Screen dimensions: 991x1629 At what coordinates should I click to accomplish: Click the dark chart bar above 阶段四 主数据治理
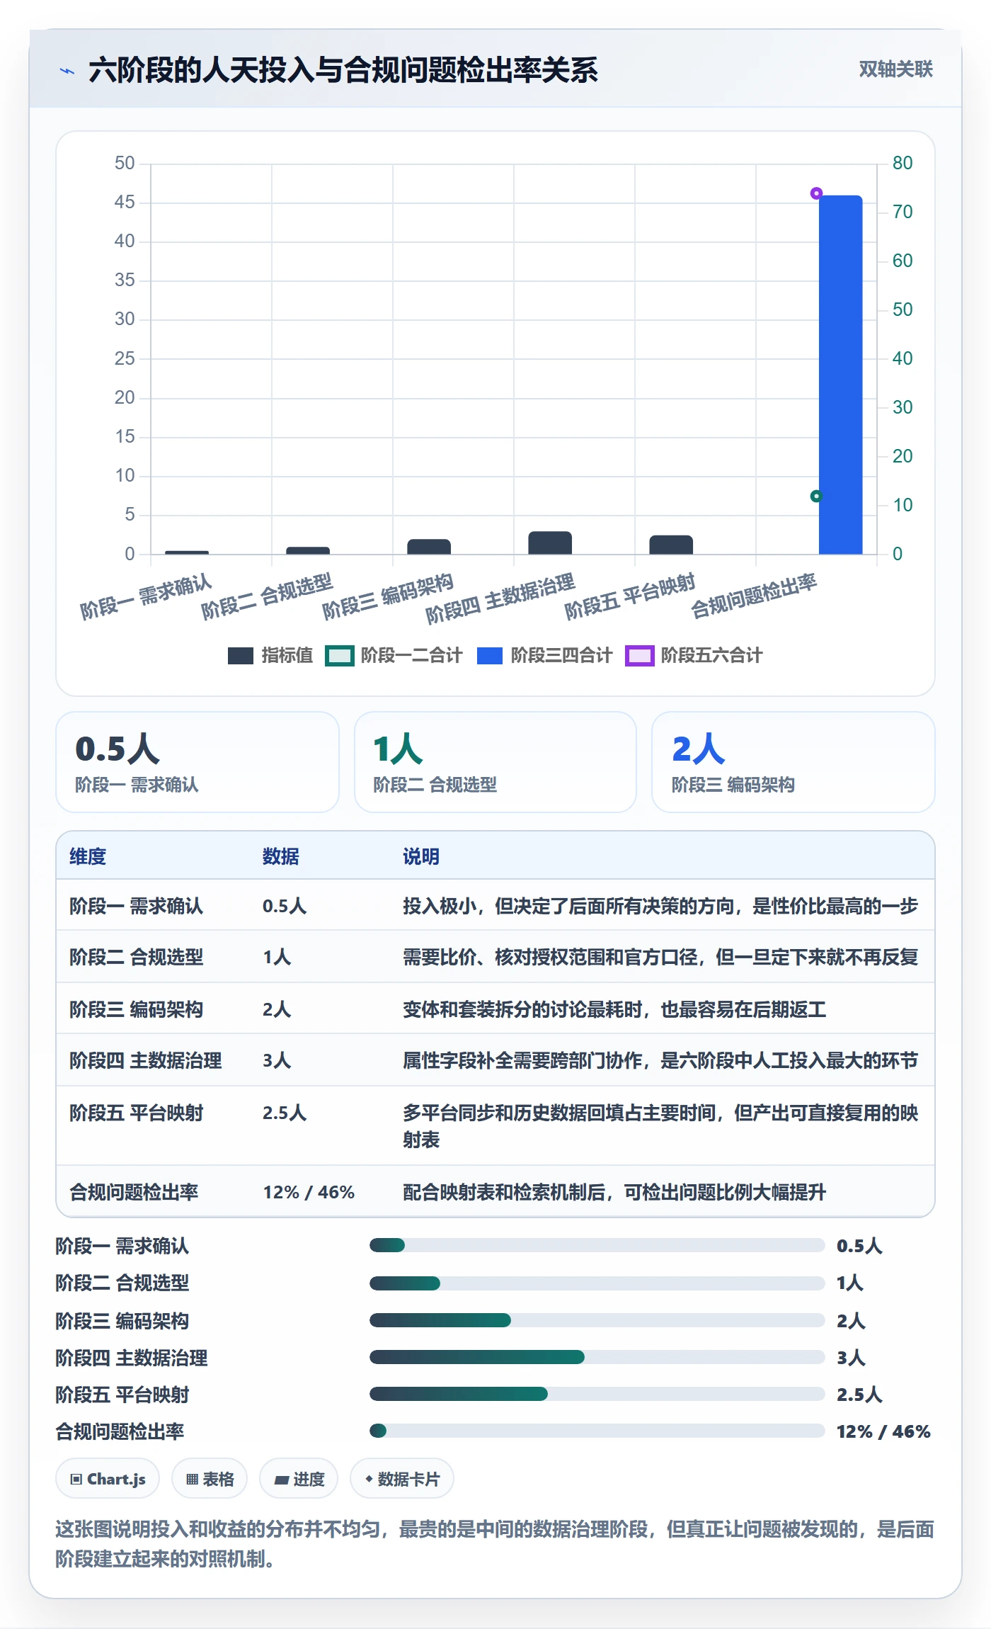coord(550,543)
